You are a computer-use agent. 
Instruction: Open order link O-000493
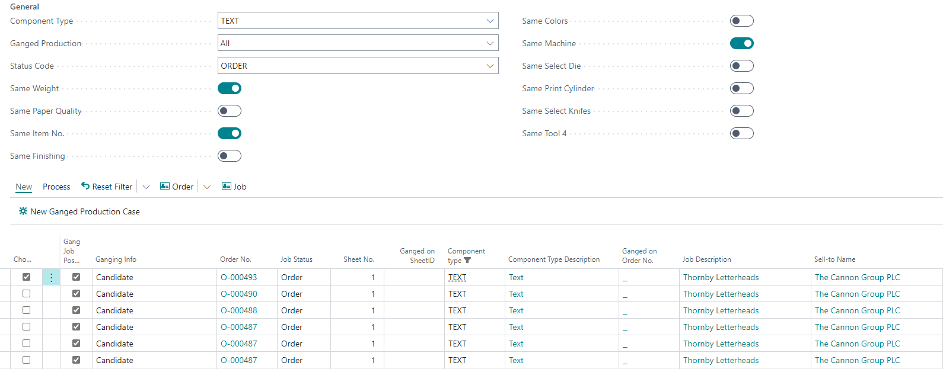pos(239,277)
